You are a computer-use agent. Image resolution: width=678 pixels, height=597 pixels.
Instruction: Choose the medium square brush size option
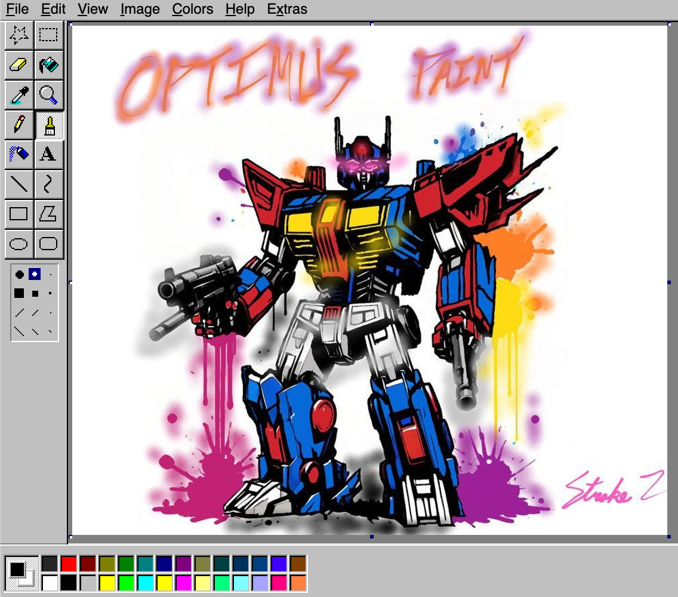[x=34, y=293]
